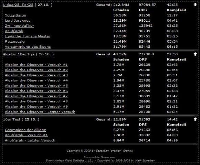Open Algalon the Observer Versuch #3
The width and height of the screenshot is (200, 165).
click(x=36, y=75)
